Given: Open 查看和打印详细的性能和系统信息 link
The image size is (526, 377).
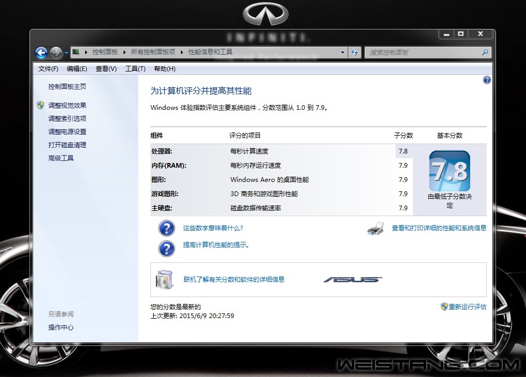Looking at the screenshot, I should [439, 228].
